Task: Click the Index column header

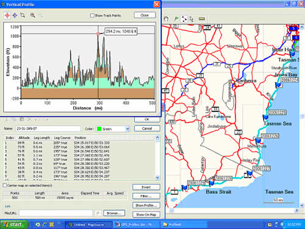Action: [x=10, y=138]
